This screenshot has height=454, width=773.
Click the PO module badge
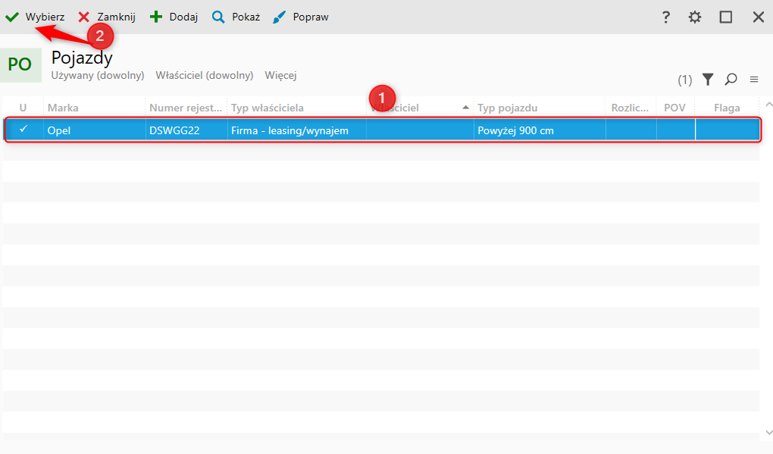20,64
